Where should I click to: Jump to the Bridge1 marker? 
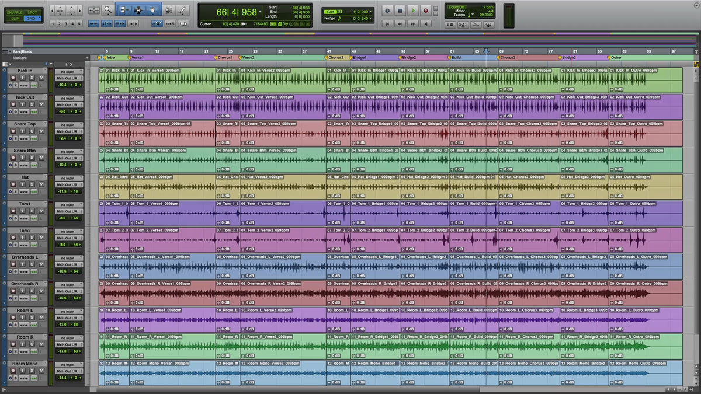tap(359, 58)
